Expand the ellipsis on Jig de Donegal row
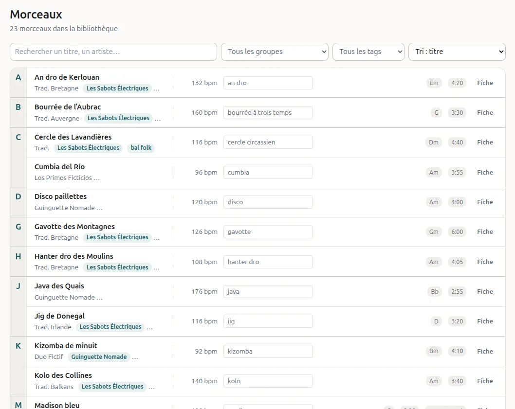 150,327
